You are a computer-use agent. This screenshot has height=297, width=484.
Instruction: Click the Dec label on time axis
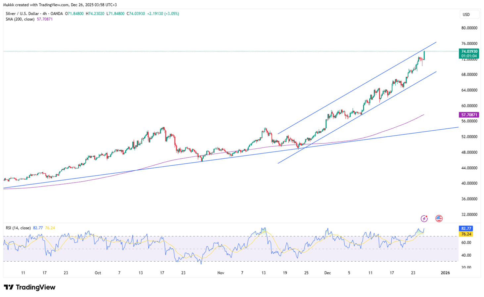click(x=327, y=273)
